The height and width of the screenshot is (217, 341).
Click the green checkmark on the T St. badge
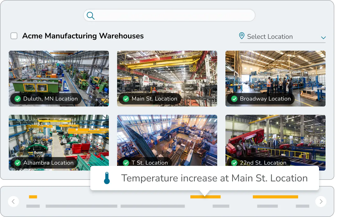click(x=126, y=163)
